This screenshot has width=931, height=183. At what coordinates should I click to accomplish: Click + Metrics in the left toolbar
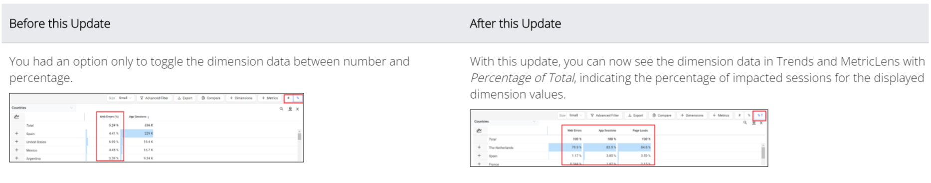click(x=270, y=98)
